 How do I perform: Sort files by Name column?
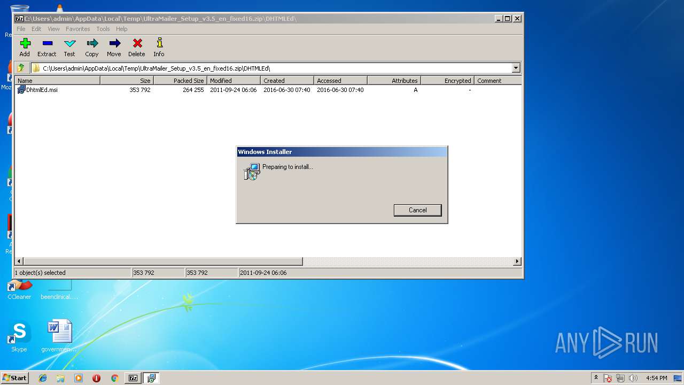57,81
